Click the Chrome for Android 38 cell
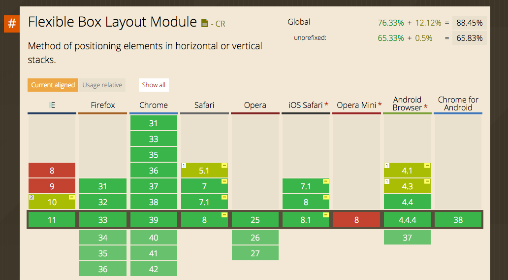This screenshot has width=508, height=280. click(458, 220)
